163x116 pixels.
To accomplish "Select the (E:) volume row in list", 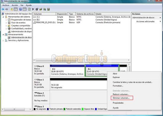I will pos(81,20).
